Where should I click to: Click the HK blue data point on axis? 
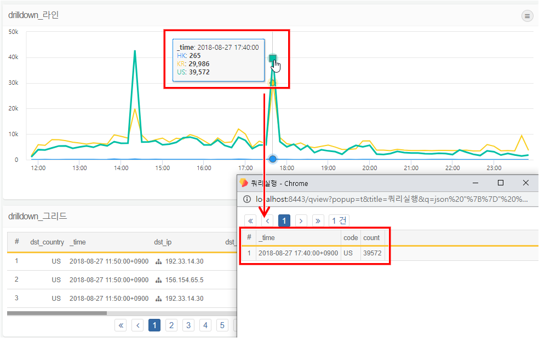(273, 159)
